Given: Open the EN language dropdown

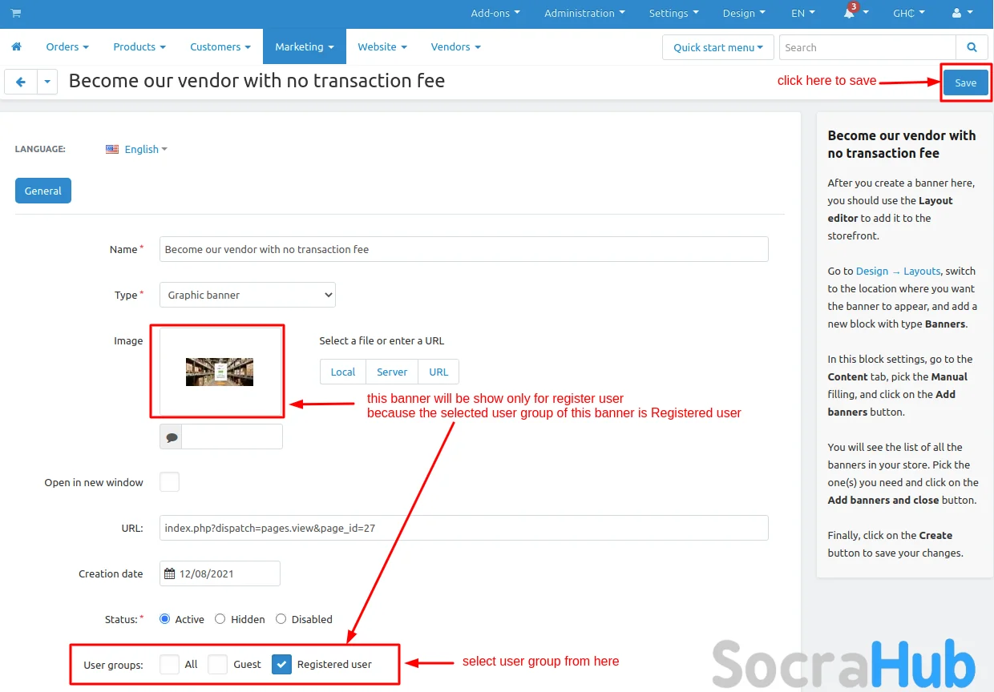Looking at the screenshot, I should [803, 14].
